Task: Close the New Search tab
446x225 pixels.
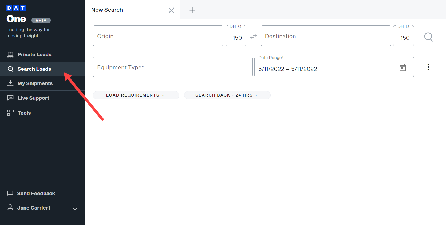Action: coord(171,10)
